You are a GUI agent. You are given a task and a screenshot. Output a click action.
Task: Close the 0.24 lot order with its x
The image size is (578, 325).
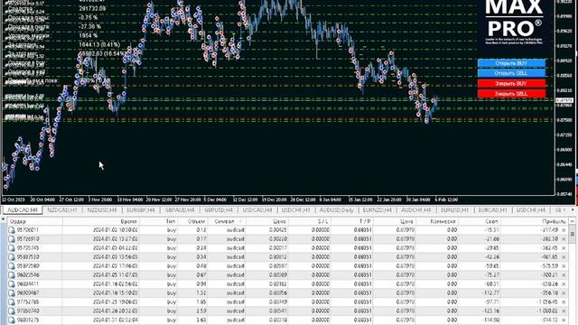pyautogui.click(x=564, y=248)
